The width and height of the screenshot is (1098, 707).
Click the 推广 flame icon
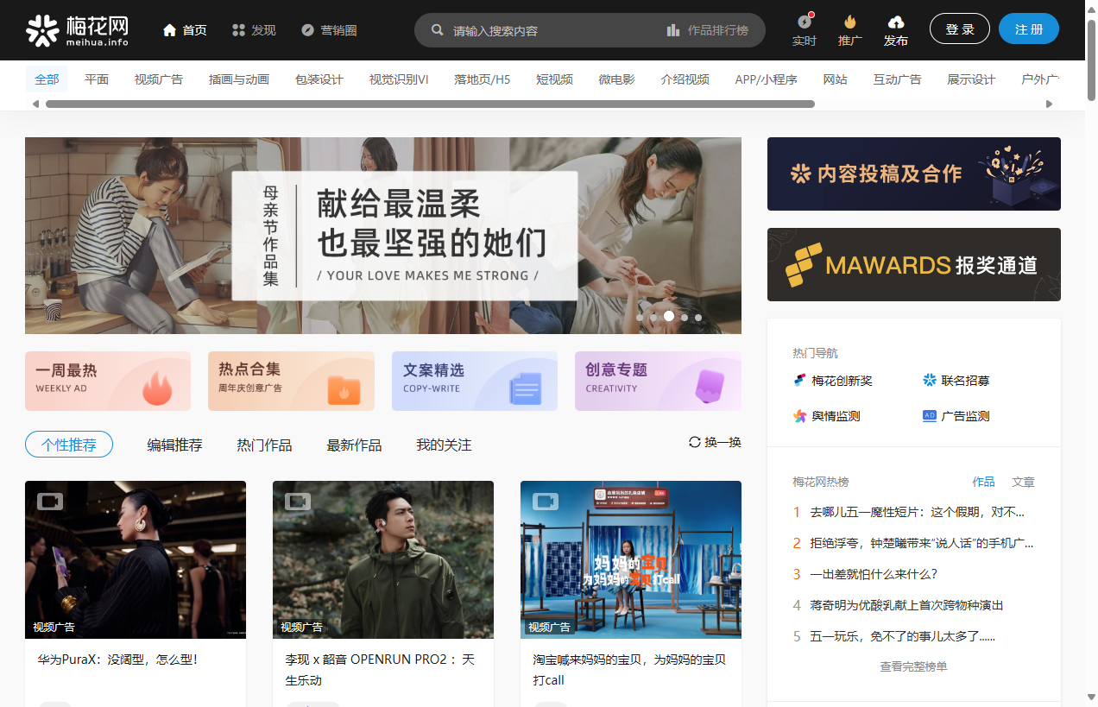pos(850,22)
